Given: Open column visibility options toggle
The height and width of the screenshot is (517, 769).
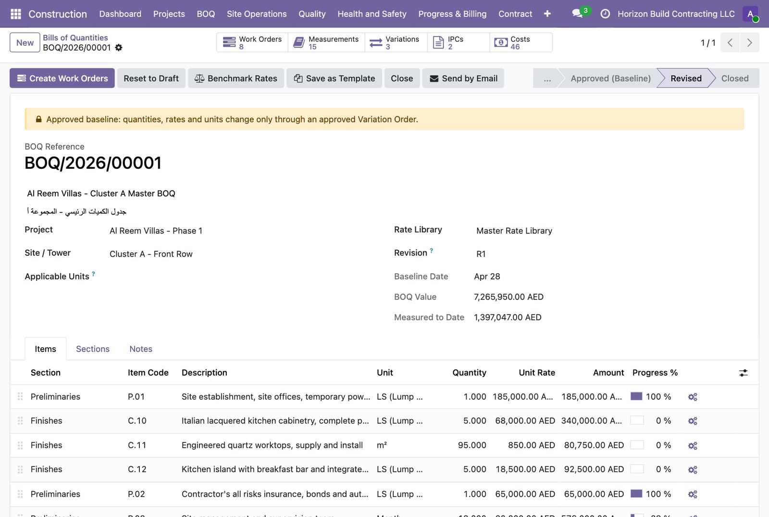Looking at the screenshot, I should tap(744, 373).
